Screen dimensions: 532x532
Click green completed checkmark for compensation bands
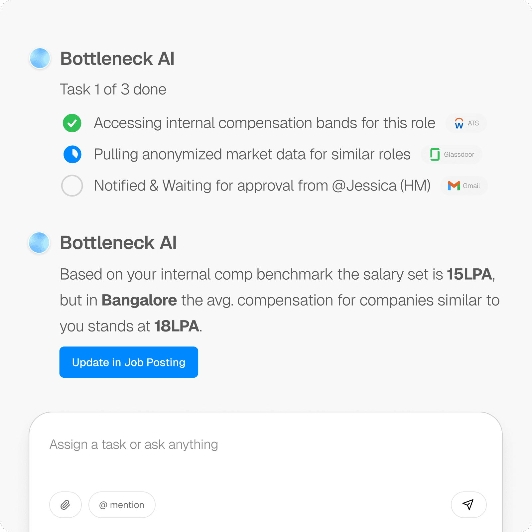72,123
